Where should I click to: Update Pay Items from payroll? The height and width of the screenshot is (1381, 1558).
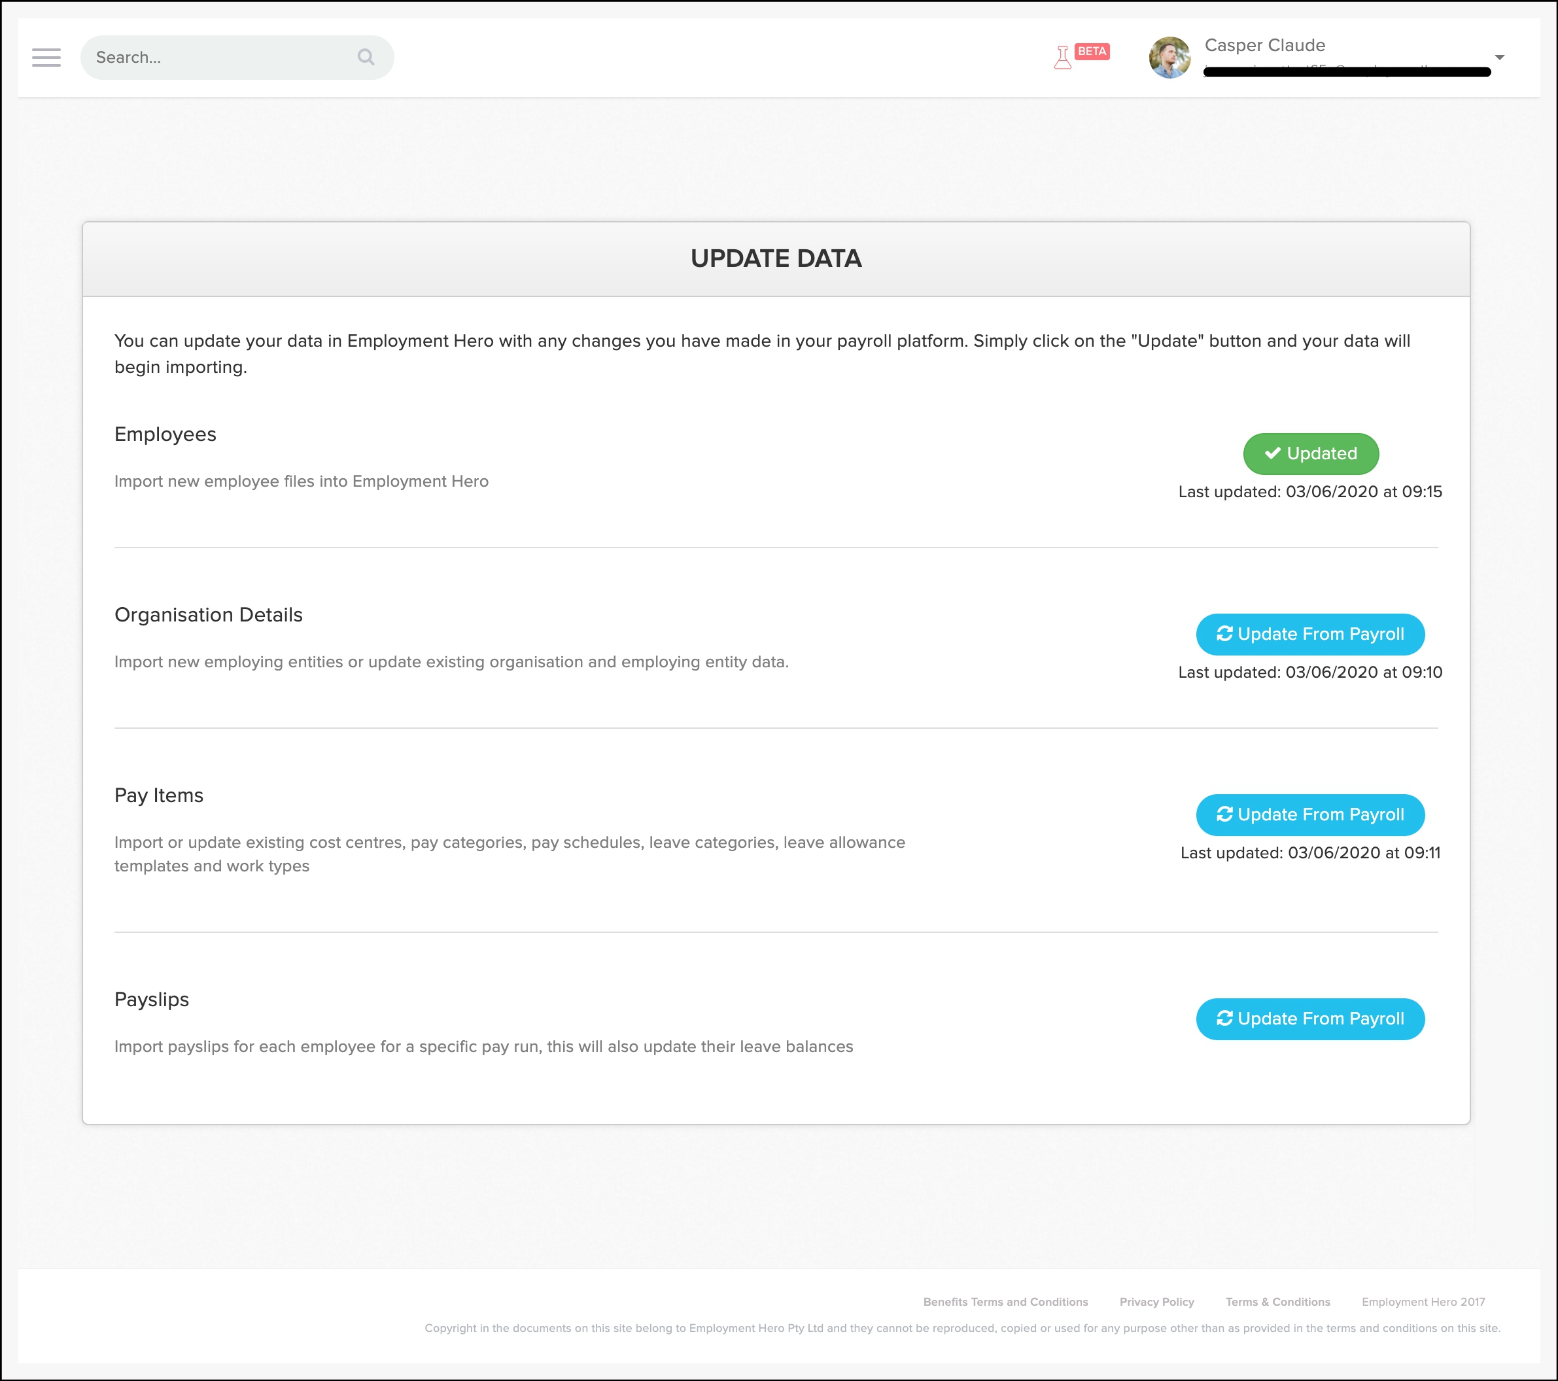pos(1310,815)
